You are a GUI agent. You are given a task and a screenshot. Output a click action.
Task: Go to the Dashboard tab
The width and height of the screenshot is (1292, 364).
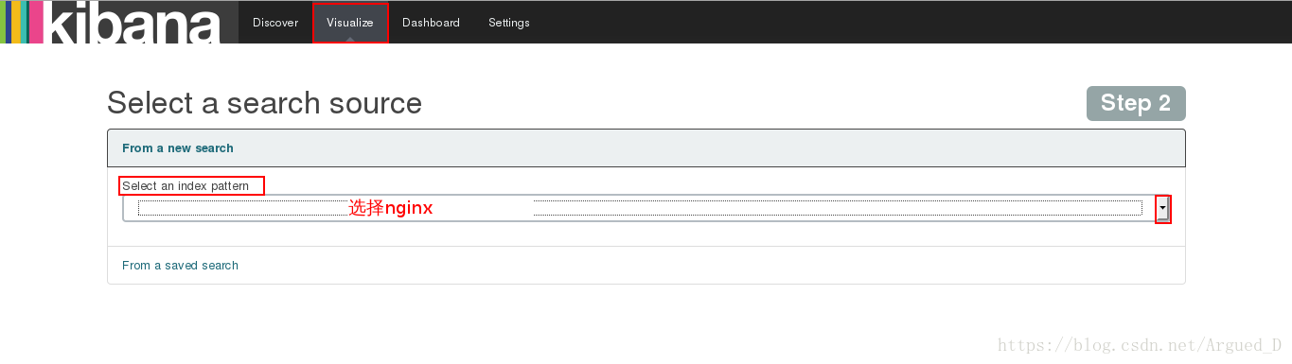tap(431, 23)
